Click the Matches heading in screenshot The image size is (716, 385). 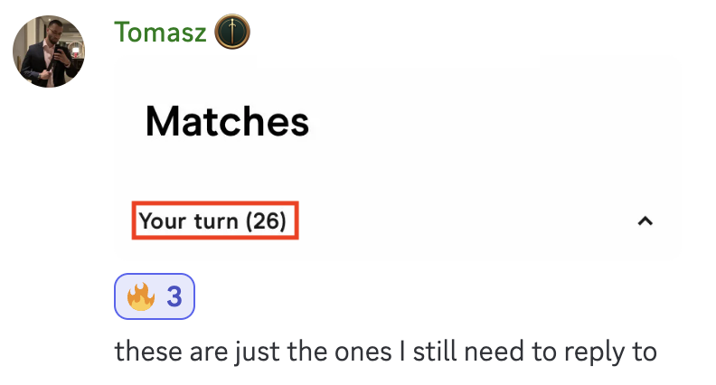coord(227,121)
